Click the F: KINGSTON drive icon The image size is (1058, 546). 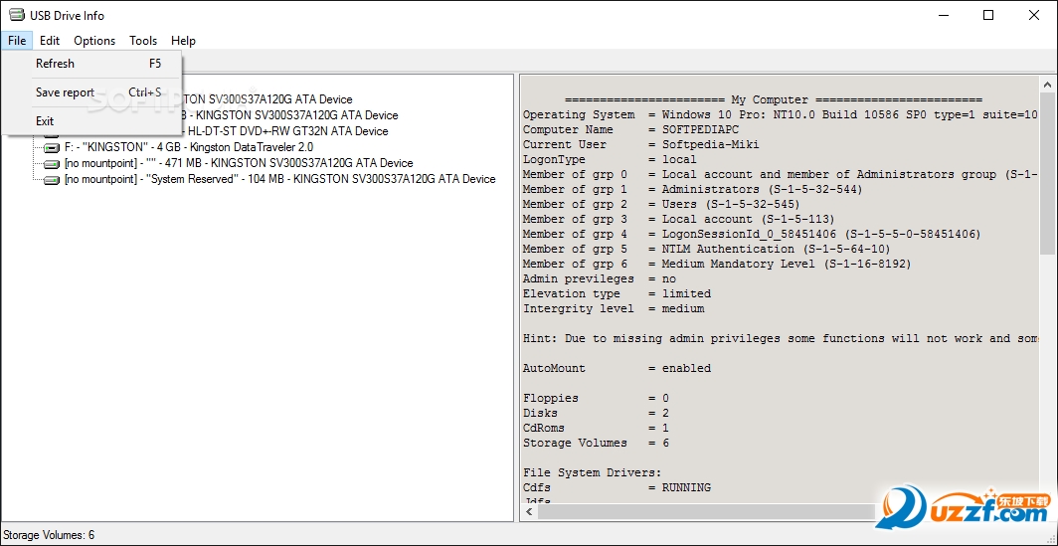pos(52,147)
